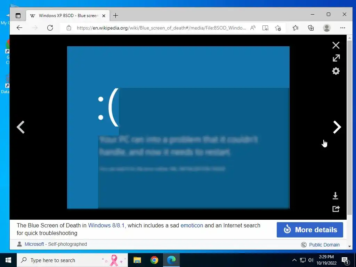Viewport: 356px width, 267px height.
Task: Click the Edge back arrow
Action: tap(19, 28)
